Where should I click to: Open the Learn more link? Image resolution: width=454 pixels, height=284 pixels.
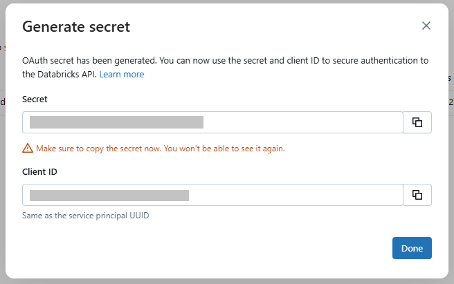coord(122,75)
